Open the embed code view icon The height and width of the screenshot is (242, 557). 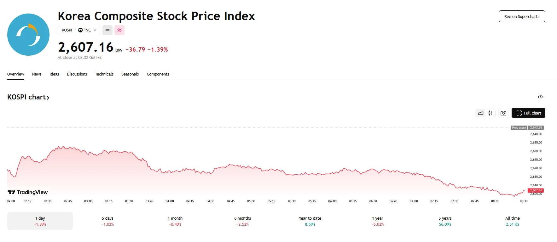pos(540,97)
